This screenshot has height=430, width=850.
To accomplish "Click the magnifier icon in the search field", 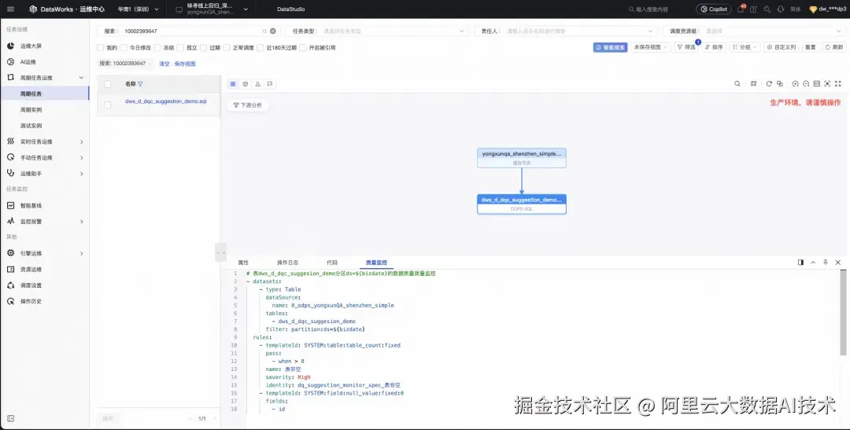I will tap(264, 31).
